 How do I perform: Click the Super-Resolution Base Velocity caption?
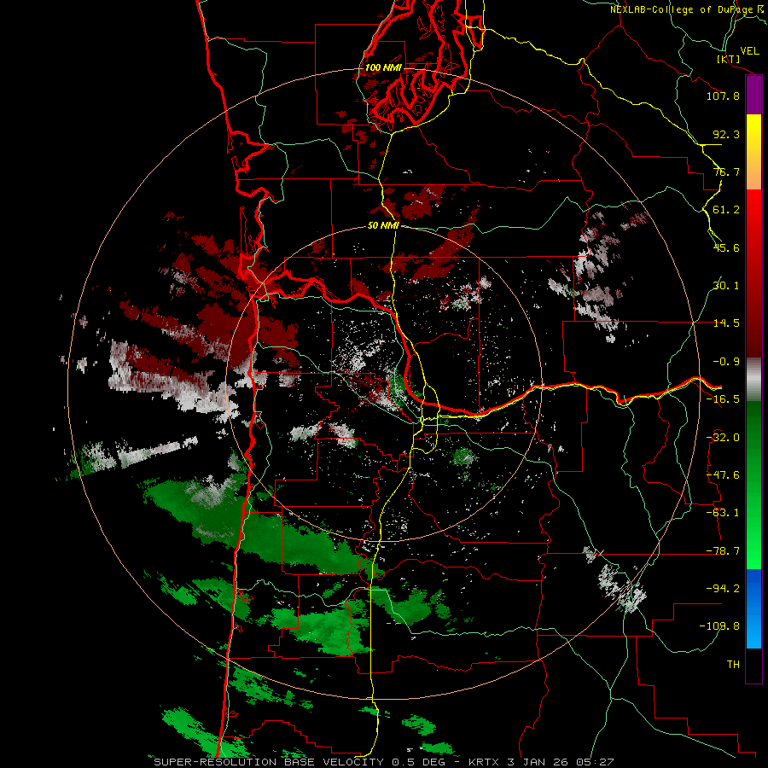383,762
